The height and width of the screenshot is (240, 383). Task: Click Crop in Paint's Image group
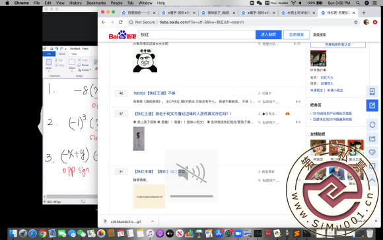tap(83, 60)
